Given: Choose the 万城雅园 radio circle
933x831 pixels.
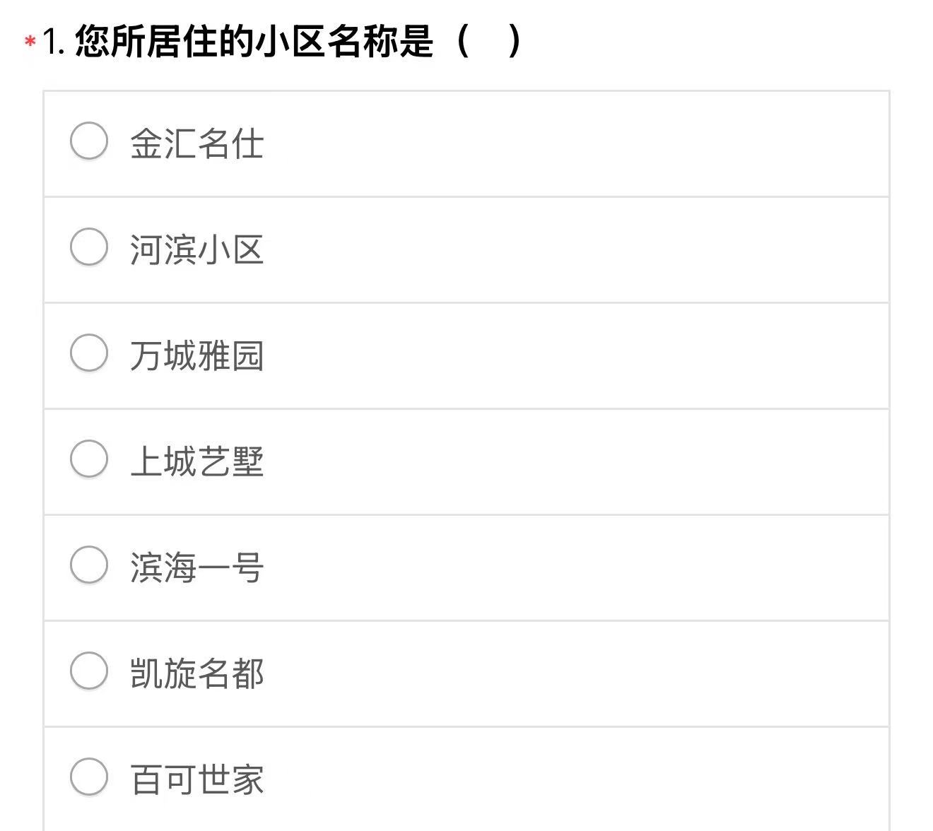Looking at the screenshot, I should tap(89, 353).
